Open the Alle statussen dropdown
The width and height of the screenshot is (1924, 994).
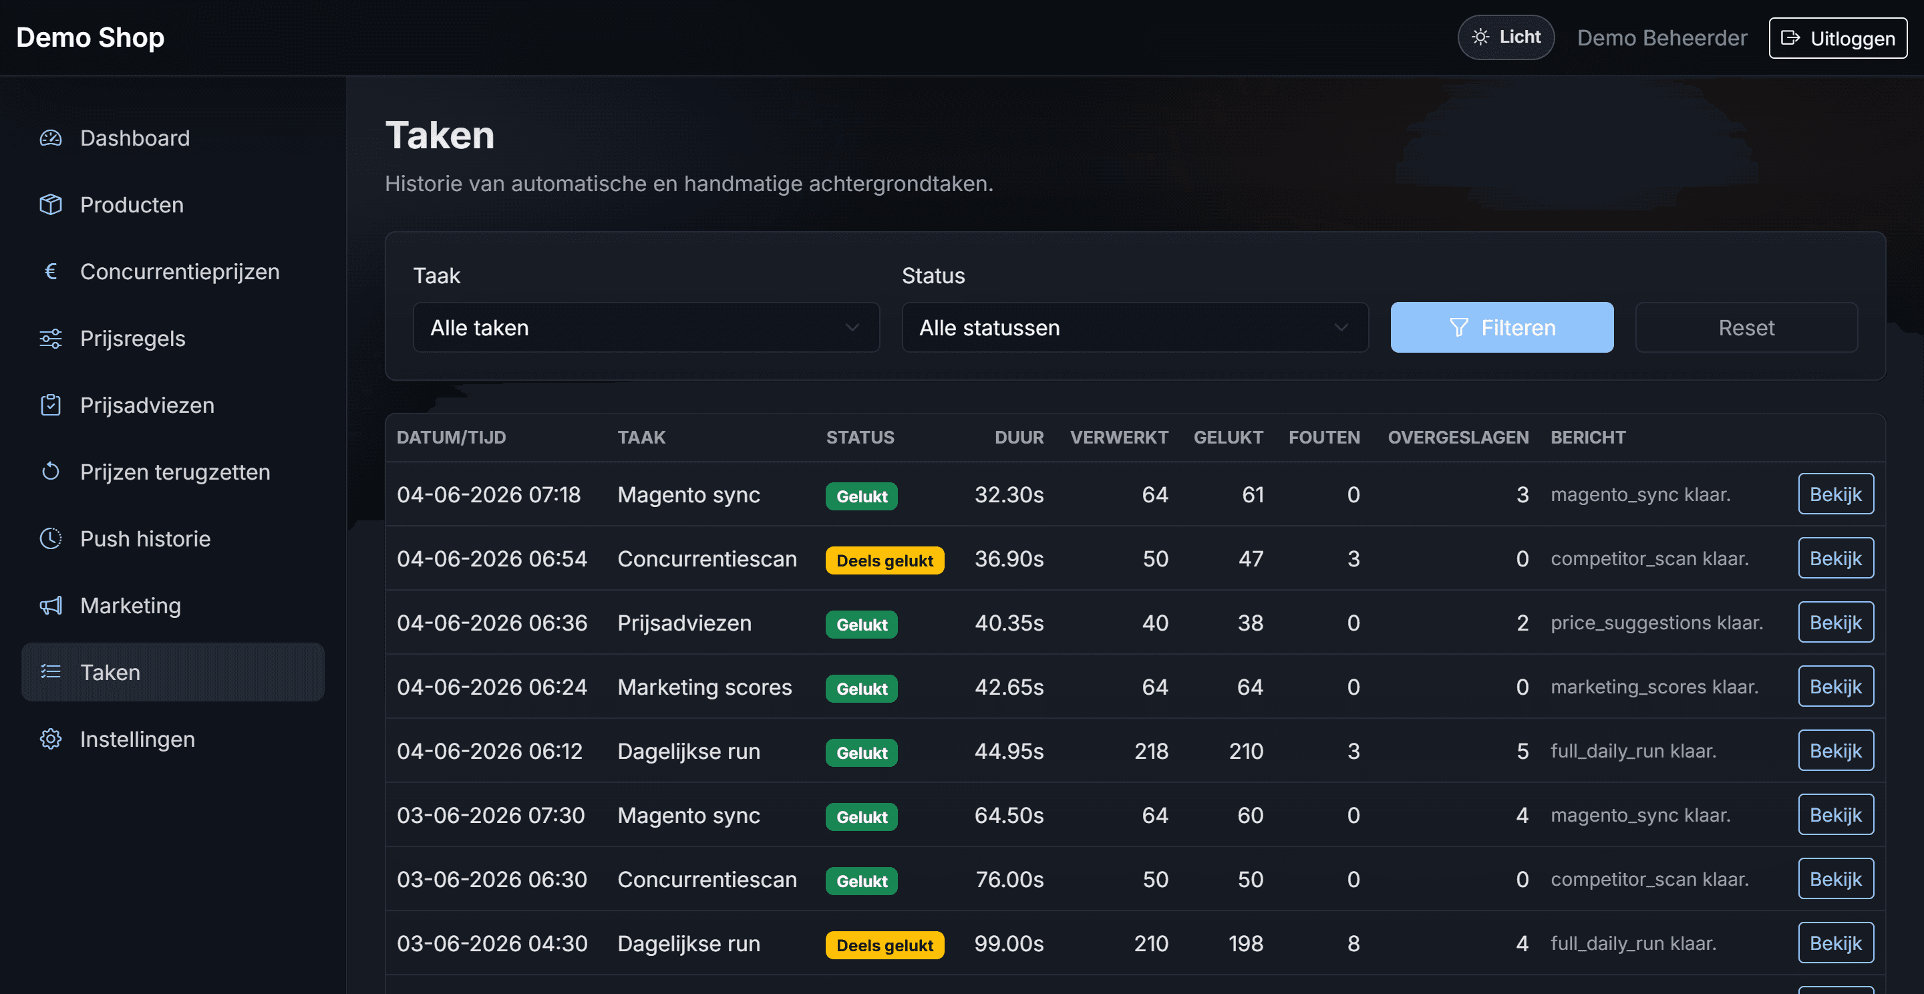point(1134,328)
